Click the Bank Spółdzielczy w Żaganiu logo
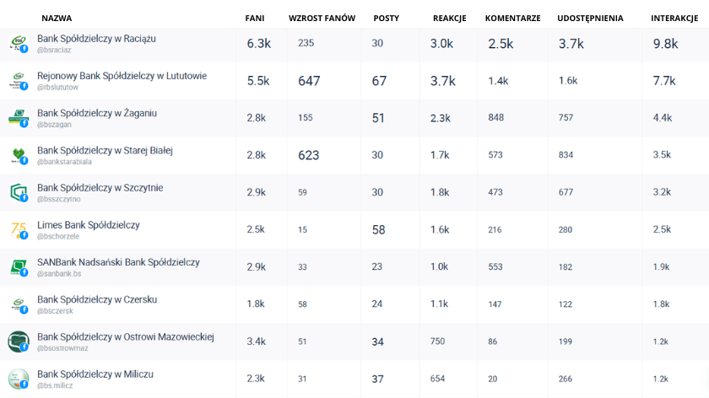This screenshot has height=398, width=709. coord(18,117)
